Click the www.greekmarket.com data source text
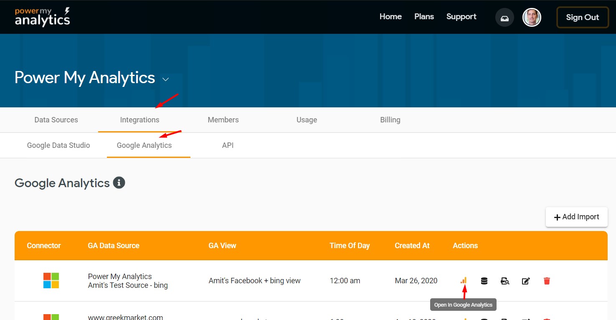Screen dimensions: 616x320 click(x=125, y=317)
